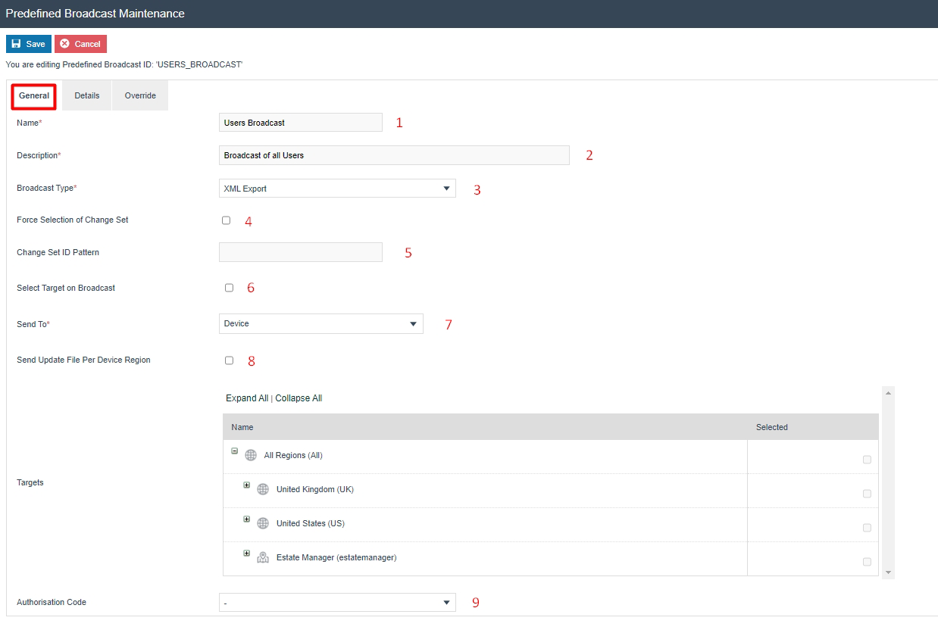Expand the United Kingdom tree node
This screenshot has width=938, height=630.
point(246,485)
